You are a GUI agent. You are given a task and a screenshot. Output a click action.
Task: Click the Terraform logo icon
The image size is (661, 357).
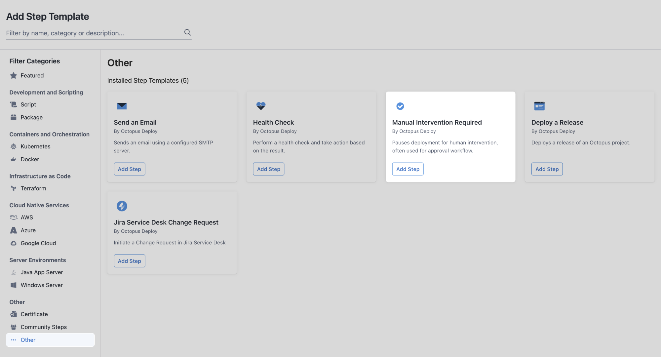tap(14, 188)
